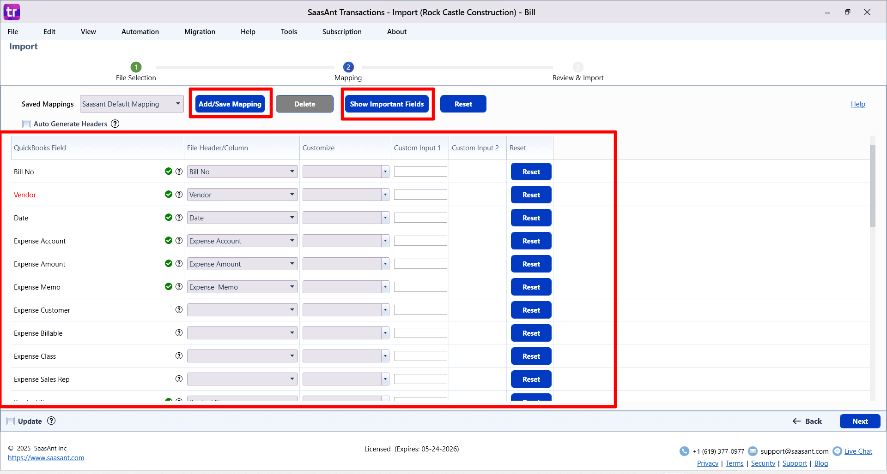Click Reset button in Expense Amount row
The width and height of the screenshot is (887, 474).
531,264
